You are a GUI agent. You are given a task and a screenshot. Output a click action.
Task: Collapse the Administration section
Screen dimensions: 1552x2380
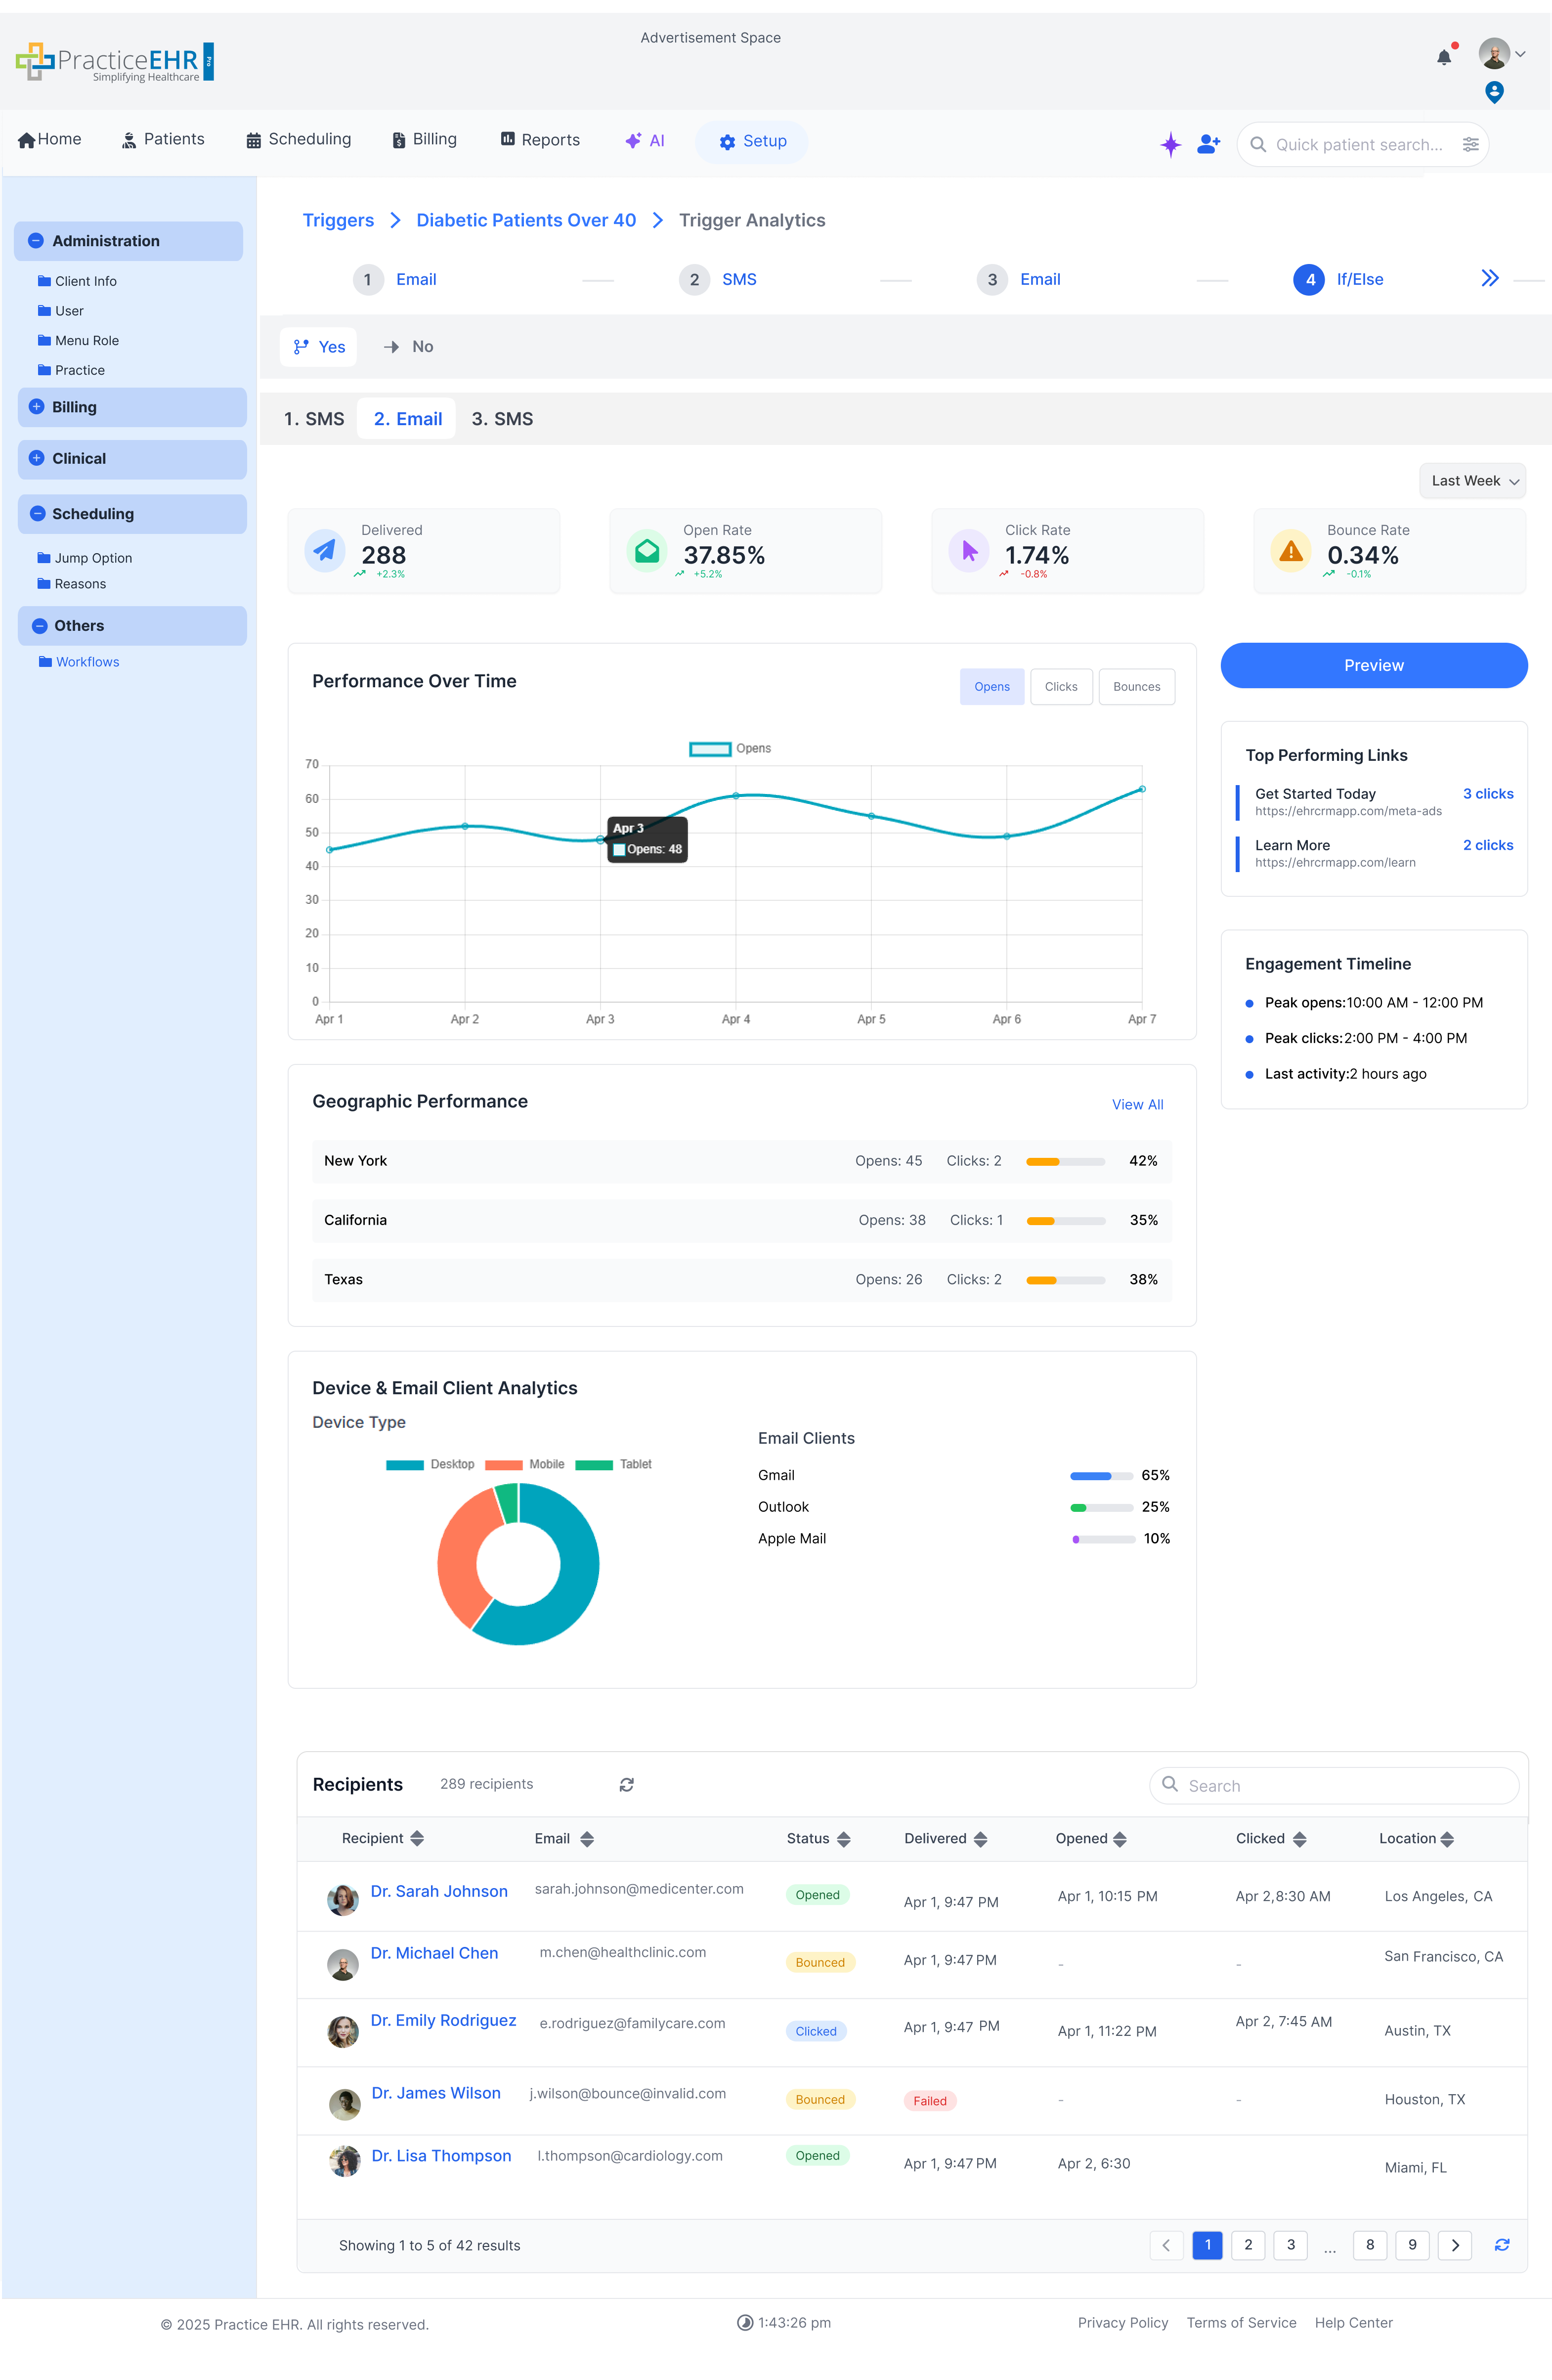coord(37,240)
